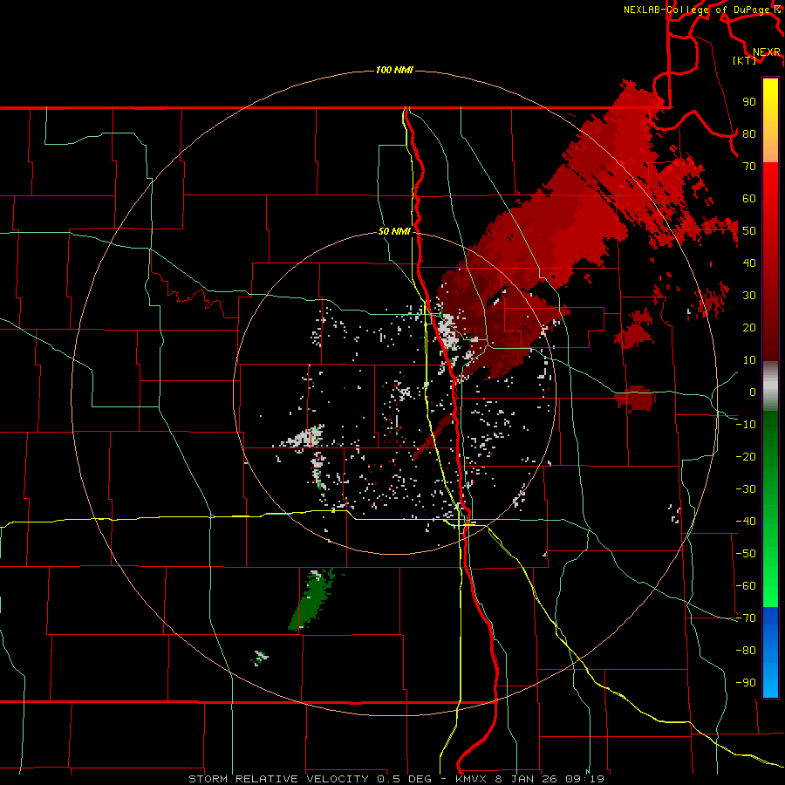
Task: Select the 50 value on velocity scale
Action: coord(749,231)
